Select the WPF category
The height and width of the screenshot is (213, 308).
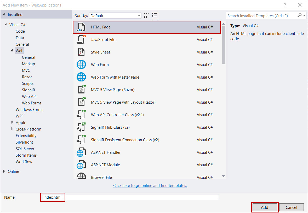click(19, 116)
